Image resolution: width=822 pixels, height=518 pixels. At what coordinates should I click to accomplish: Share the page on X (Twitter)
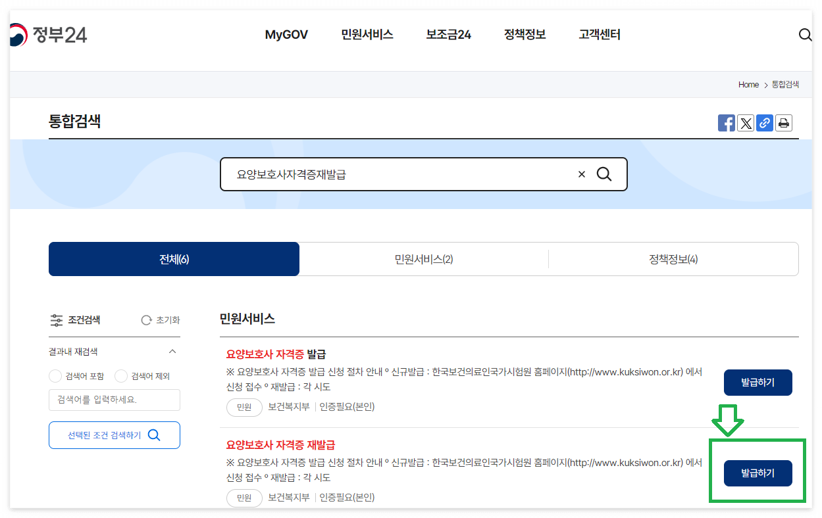746,122
